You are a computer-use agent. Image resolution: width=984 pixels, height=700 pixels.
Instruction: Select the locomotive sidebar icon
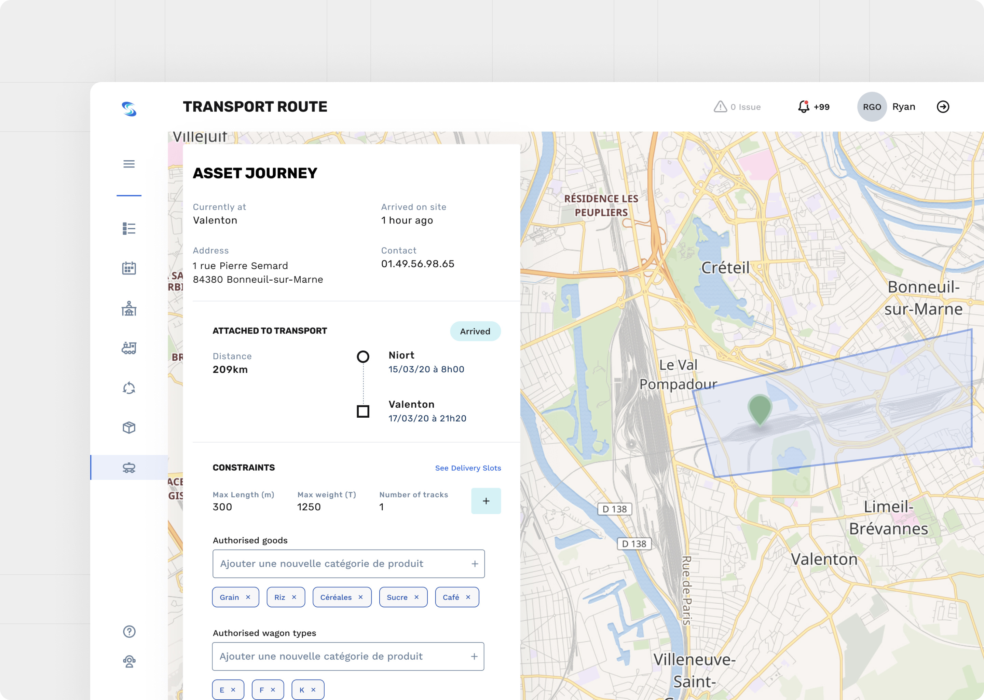(x=128, y=348)
